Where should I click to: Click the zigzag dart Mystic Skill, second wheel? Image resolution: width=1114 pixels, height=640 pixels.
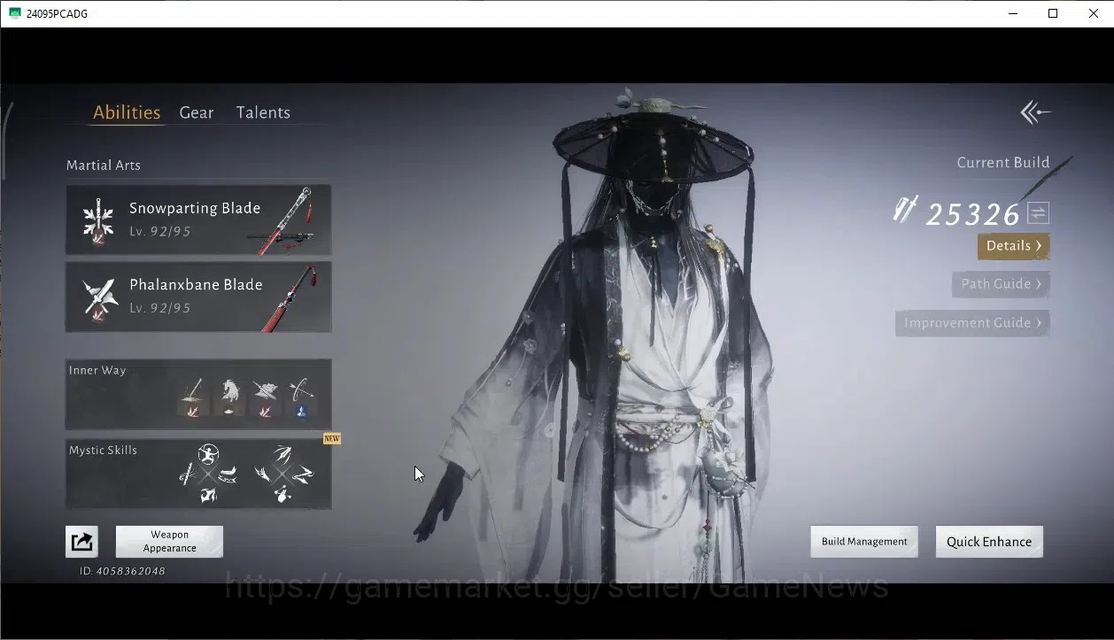point(304,474)
